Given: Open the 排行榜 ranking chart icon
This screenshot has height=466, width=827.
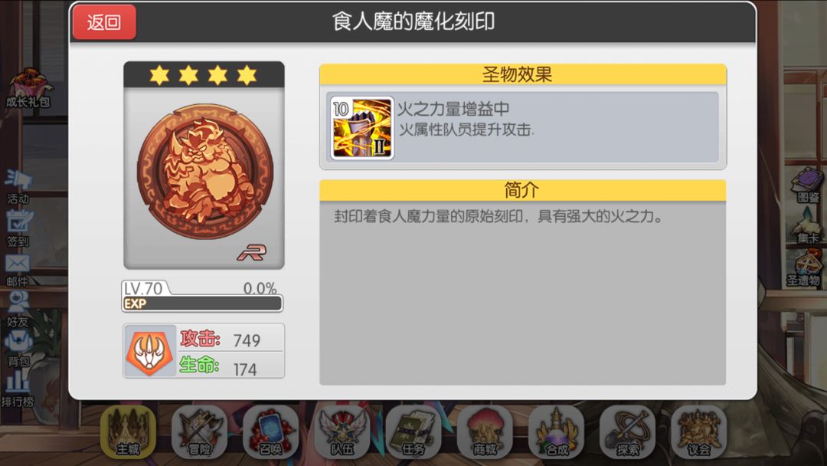Looking at the screenshot, I should click(x=18, y=389).
